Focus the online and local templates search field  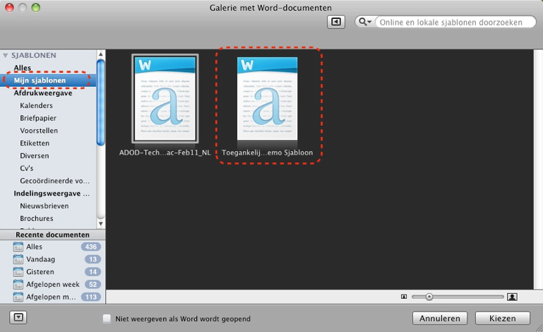click(x=455, y=22)
